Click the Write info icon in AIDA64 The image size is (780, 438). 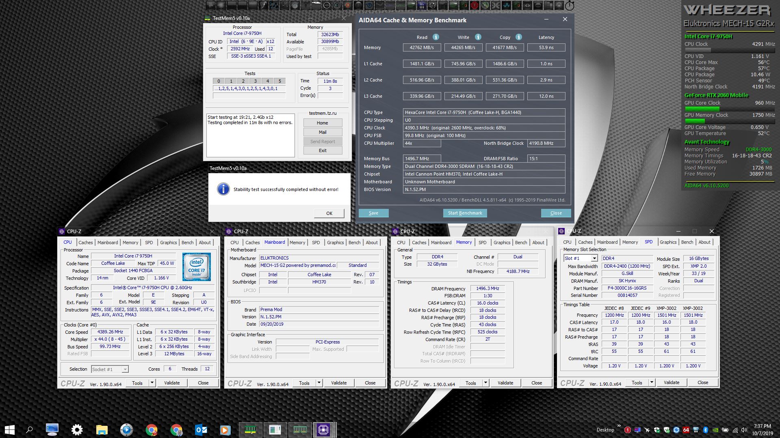click(478, 37)
